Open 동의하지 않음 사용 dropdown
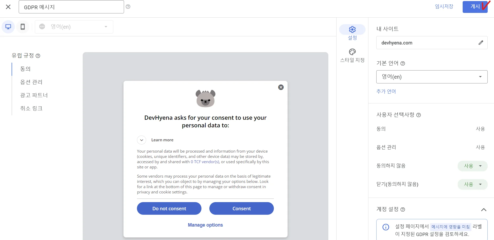The height and width of the screenshot is (240, 494). pos(473,166)
